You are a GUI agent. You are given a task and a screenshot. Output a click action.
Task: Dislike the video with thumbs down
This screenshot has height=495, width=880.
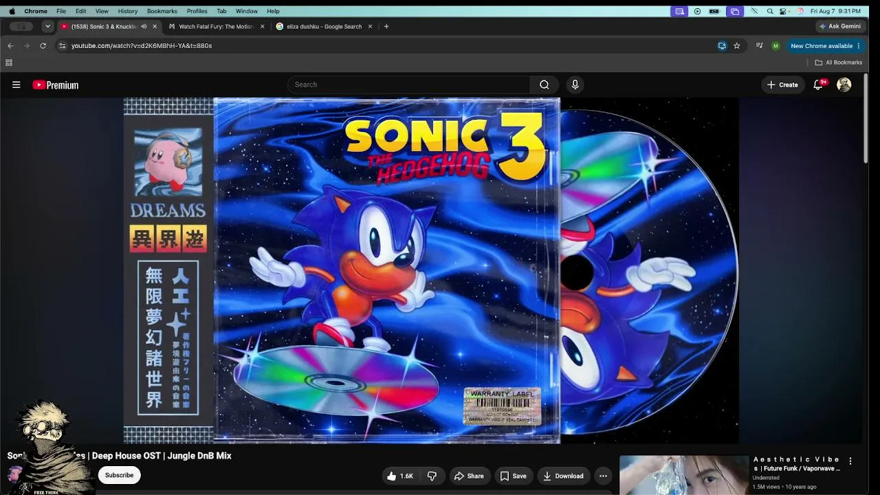point(432,476)
